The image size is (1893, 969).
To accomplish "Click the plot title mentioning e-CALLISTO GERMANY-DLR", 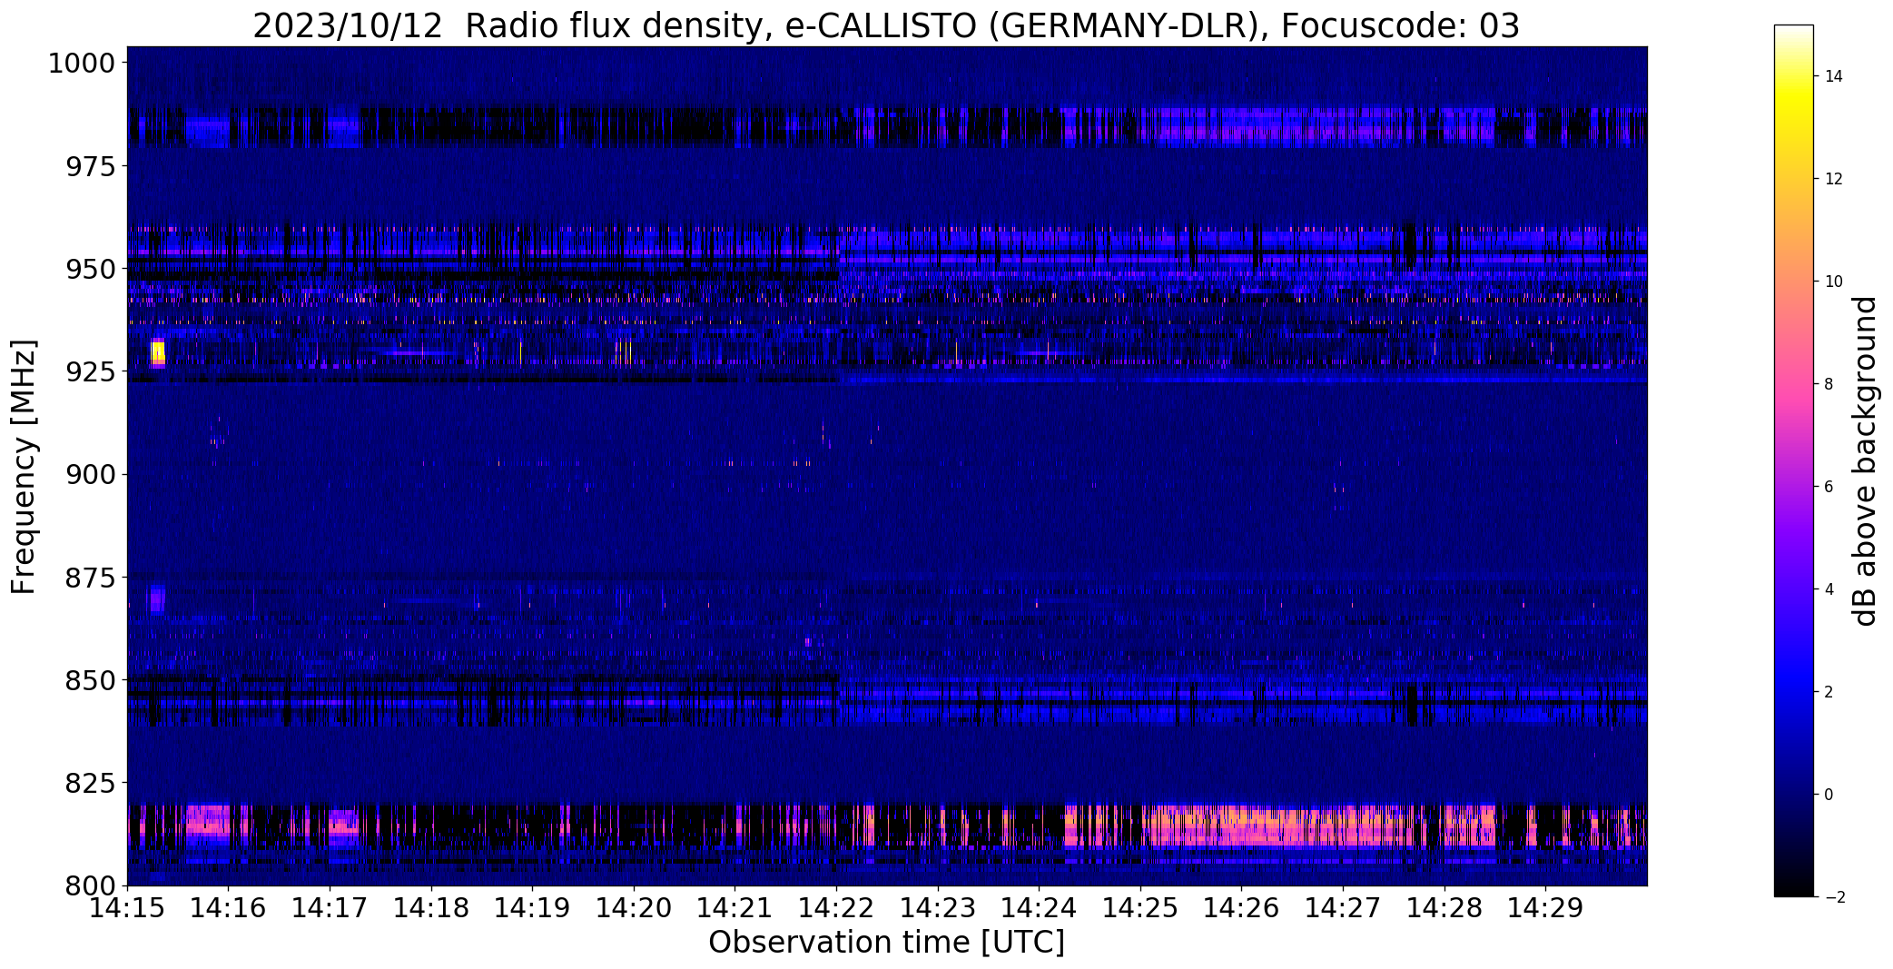I will coord(885,25).
